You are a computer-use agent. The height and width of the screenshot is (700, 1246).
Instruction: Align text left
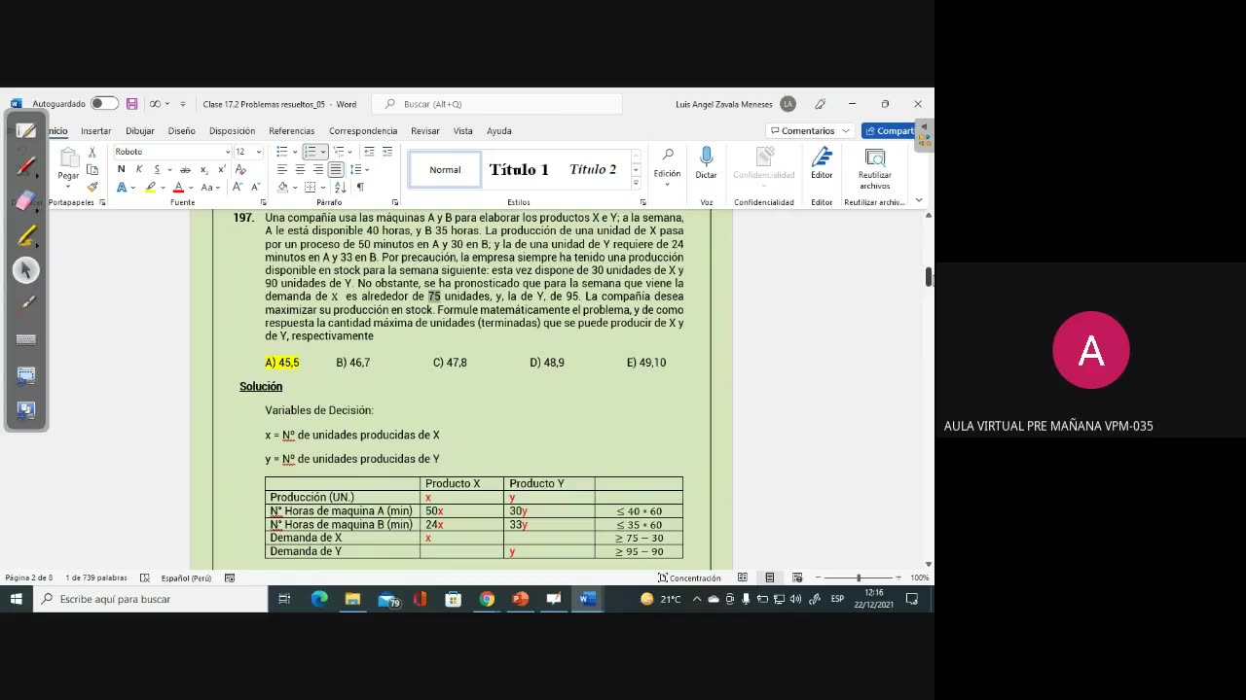[x=281, y=169]
